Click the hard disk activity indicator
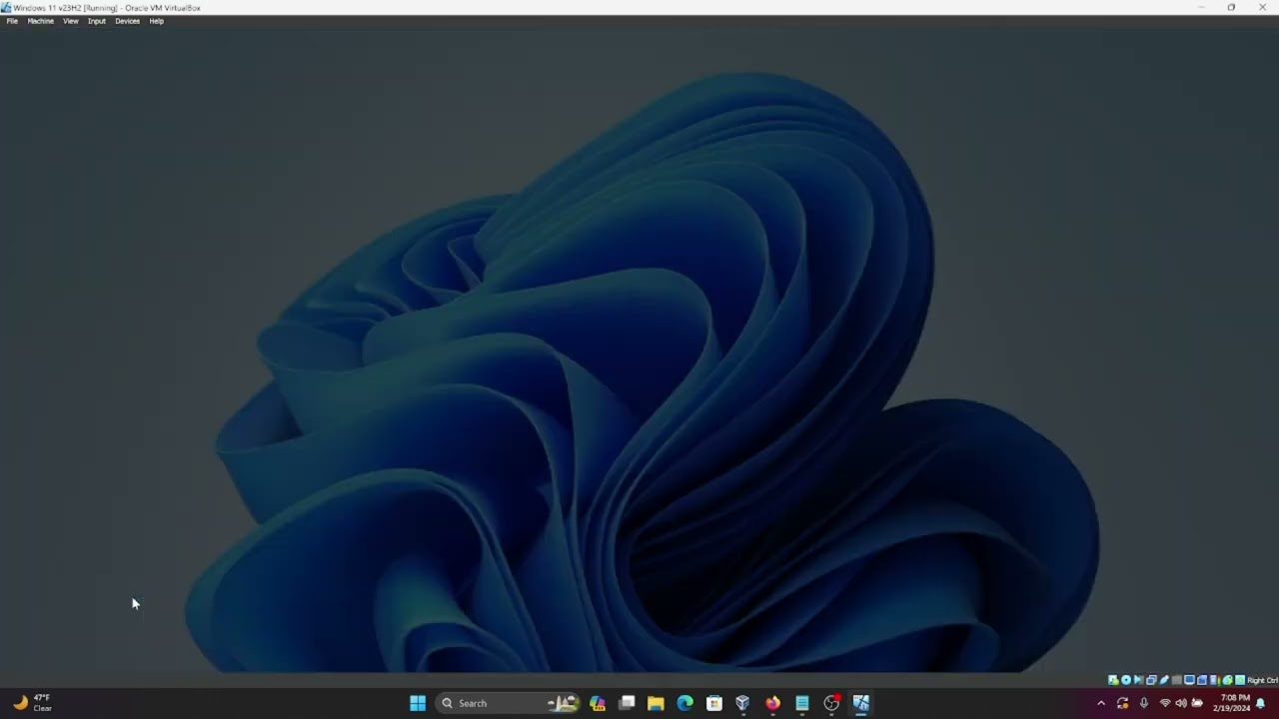This screenshot has height=719, width=1279. tap(1113, 680)
